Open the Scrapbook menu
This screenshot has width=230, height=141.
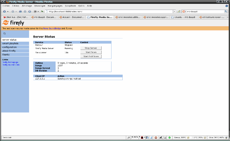(70, 6)
